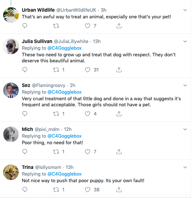Open @C4Gogglebox link in Julia Sullivan's reply
The width and height of the screenshot is (191, 198).
coord(65,48)
